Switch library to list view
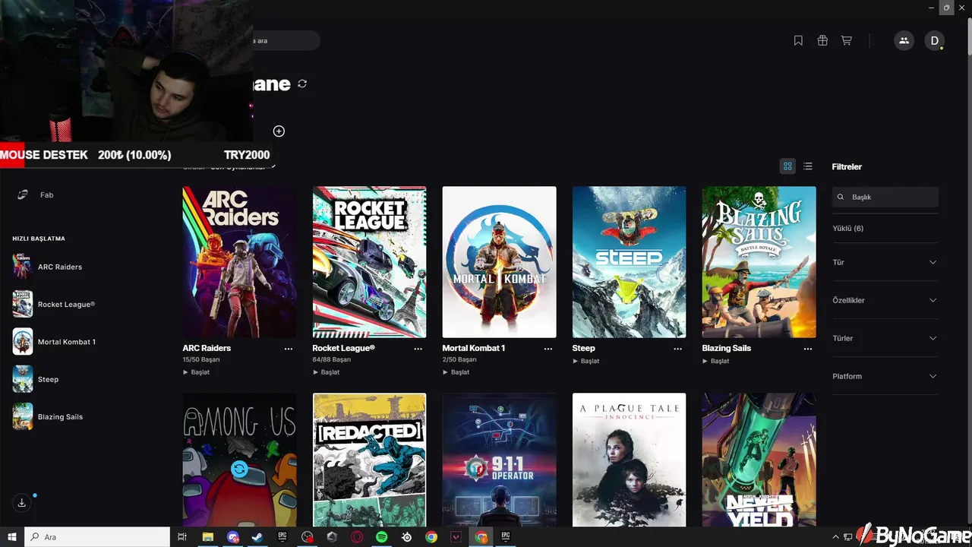Image resolution: width=972 pixels, height=547 pixels. [x=808, y=166]
